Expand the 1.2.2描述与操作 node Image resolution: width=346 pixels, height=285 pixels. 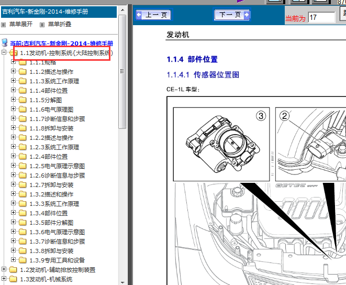tap(13, 137)
